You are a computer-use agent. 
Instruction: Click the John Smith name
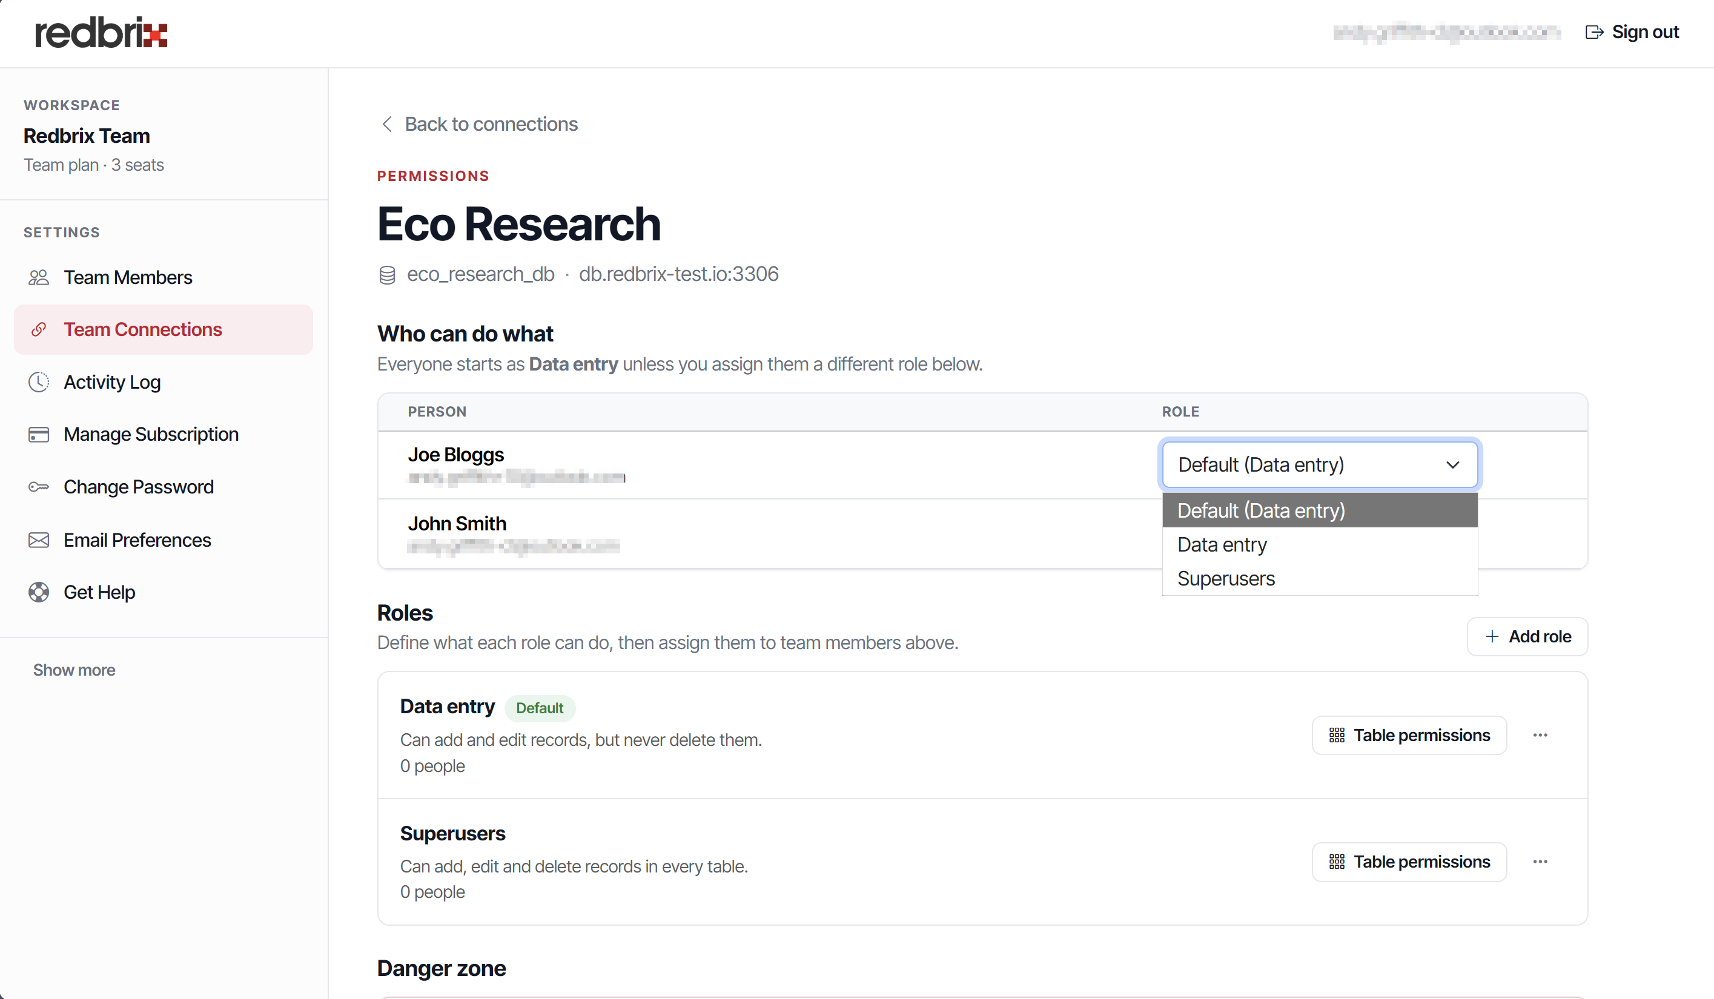coord(457,524)
